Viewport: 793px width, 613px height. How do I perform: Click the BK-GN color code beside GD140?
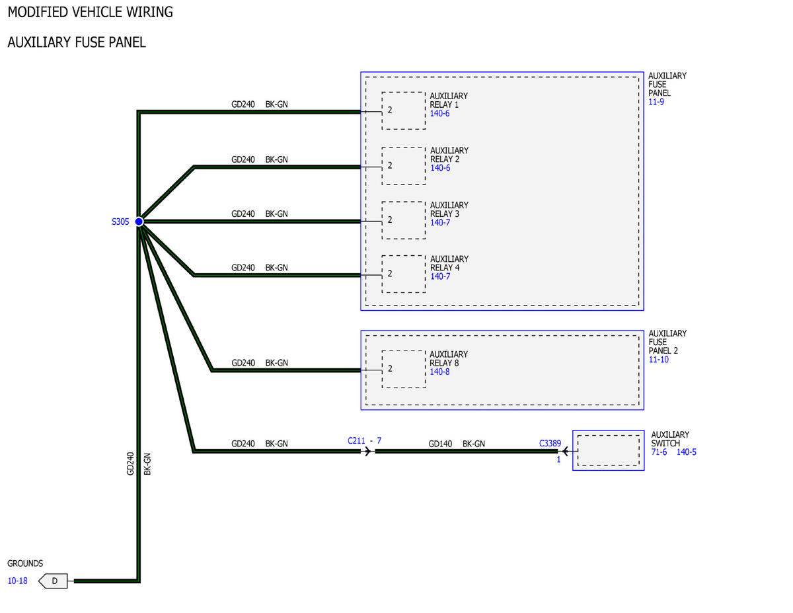click(x=474, y=444)
